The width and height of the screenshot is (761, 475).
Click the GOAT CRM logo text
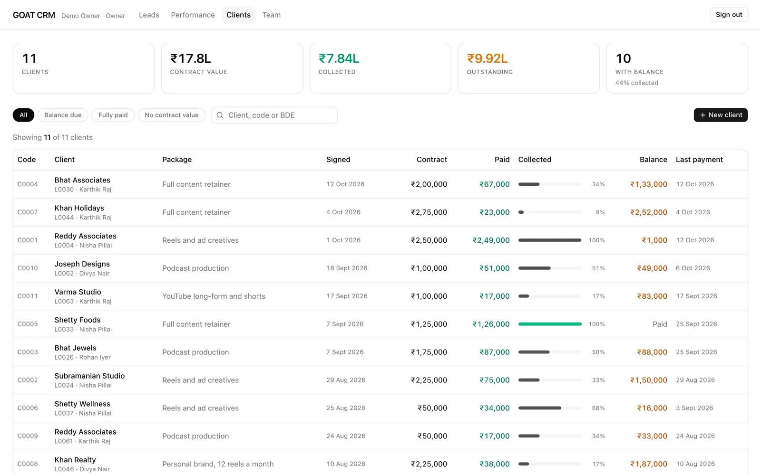(x=34, y=15)
